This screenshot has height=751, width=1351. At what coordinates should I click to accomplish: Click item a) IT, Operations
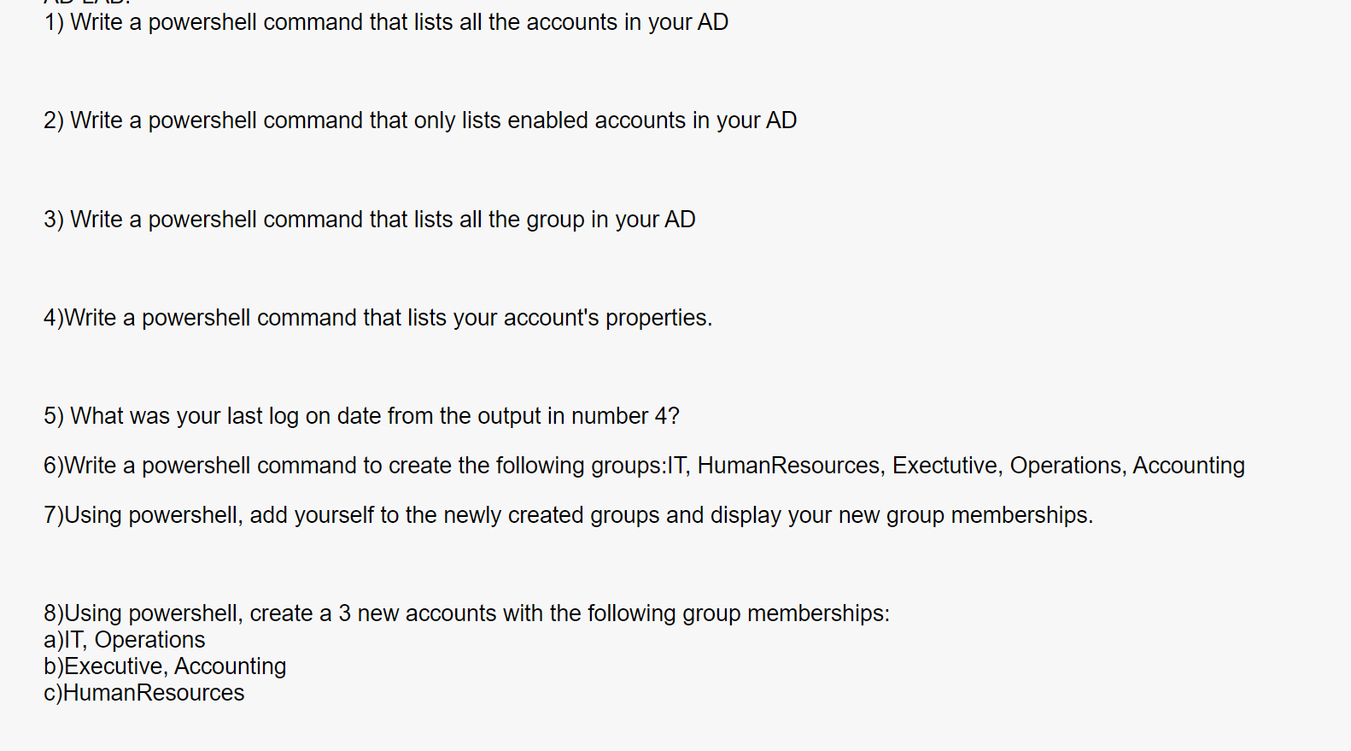coord(125,640)
